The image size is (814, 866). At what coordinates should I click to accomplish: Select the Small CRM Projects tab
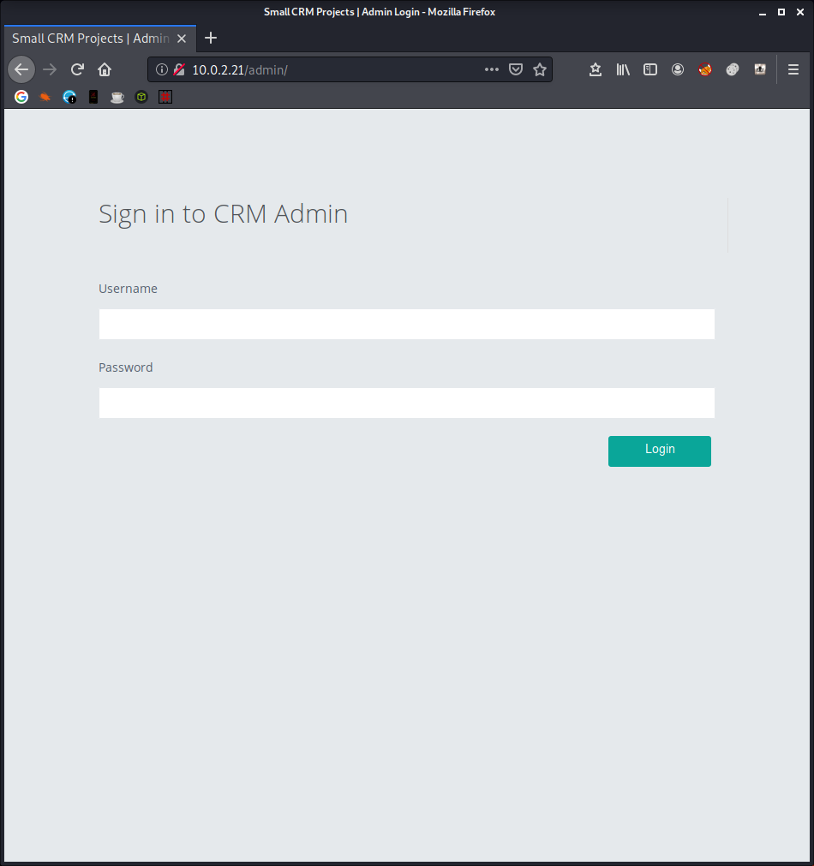tap(90, 39)
